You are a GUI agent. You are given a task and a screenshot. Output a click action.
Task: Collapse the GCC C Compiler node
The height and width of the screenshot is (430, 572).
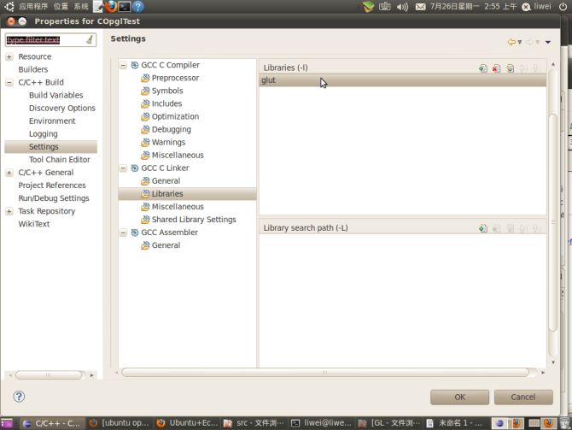(124, 65)
